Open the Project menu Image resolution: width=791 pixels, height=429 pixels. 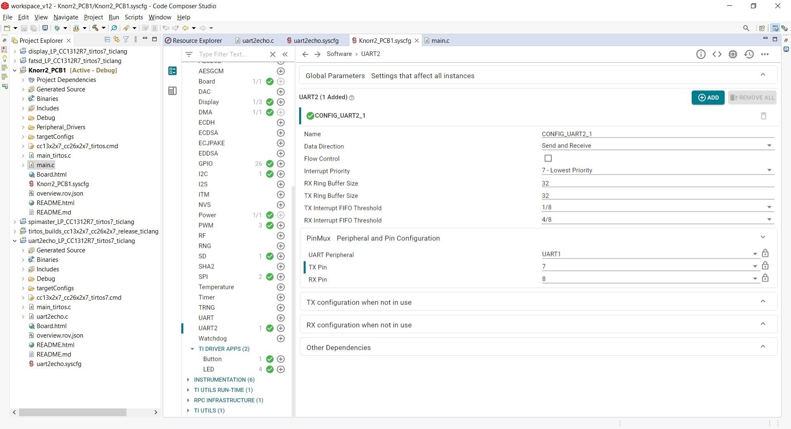coord(93,17)
